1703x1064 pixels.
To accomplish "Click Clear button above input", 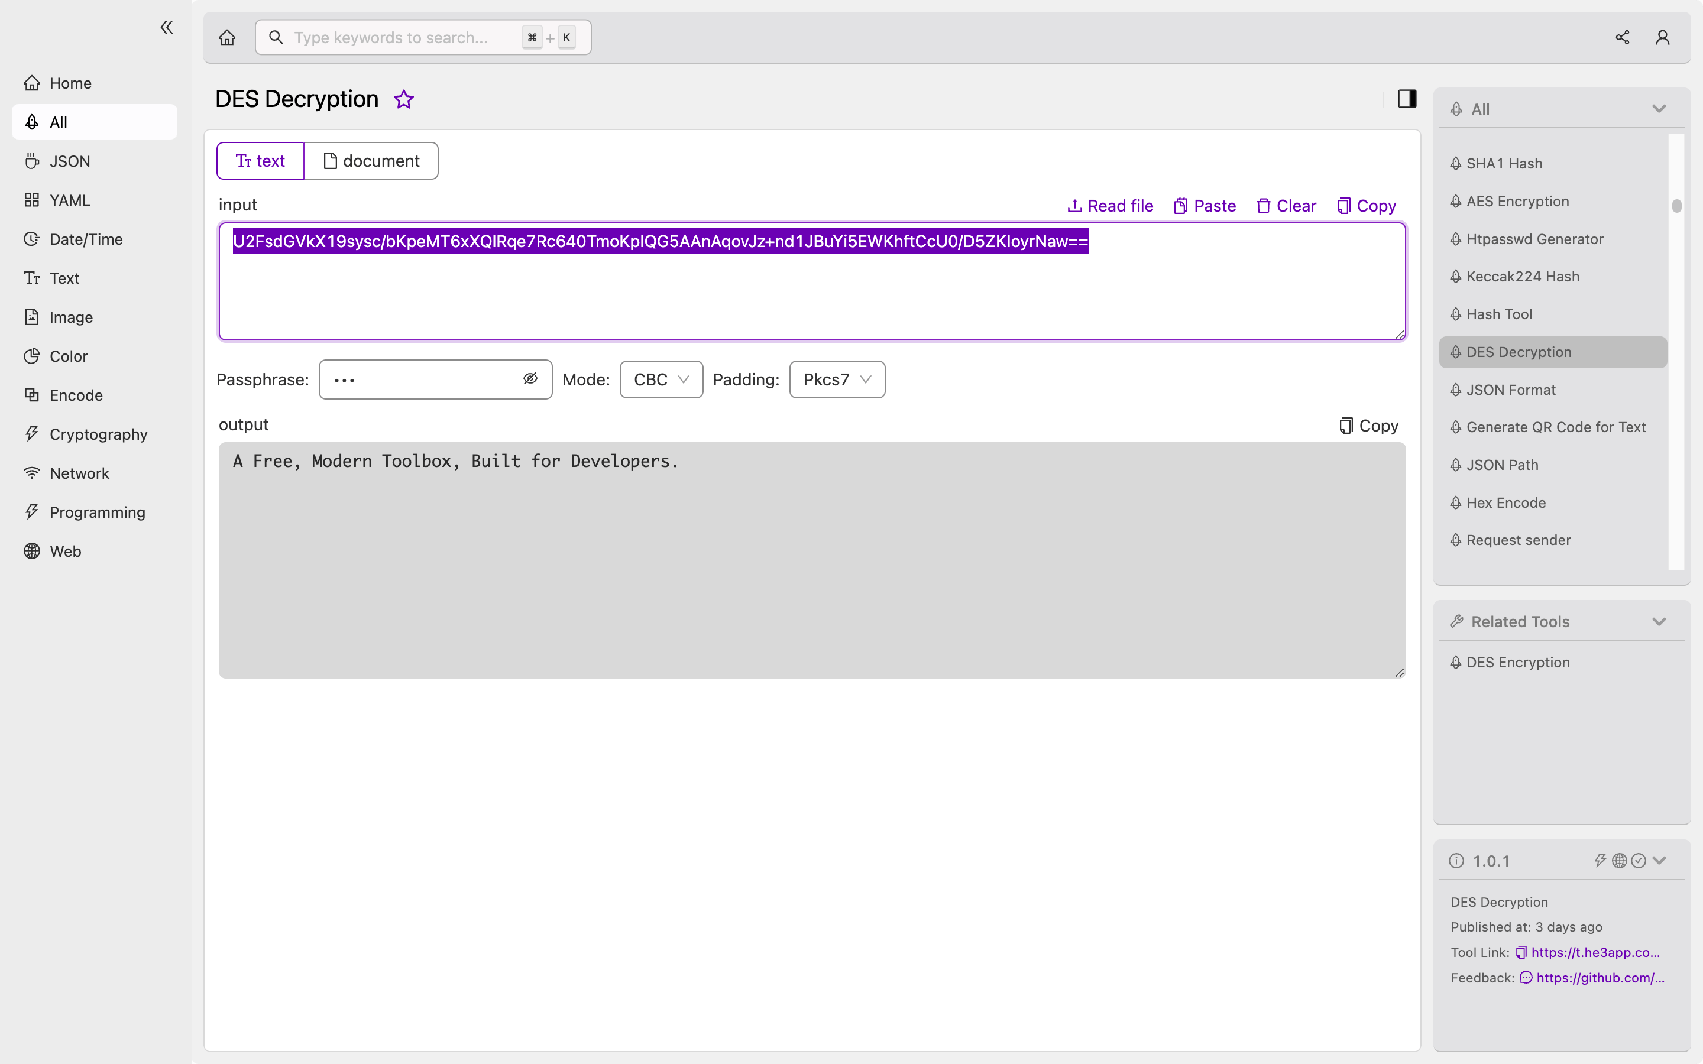I will [x=1286, y=206].
